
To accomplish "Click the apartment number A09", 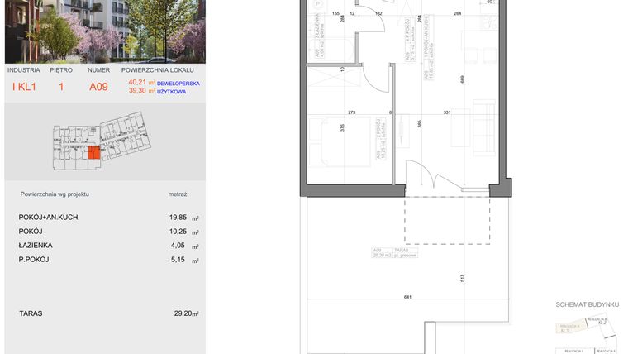I will click(x=98, y=86).
